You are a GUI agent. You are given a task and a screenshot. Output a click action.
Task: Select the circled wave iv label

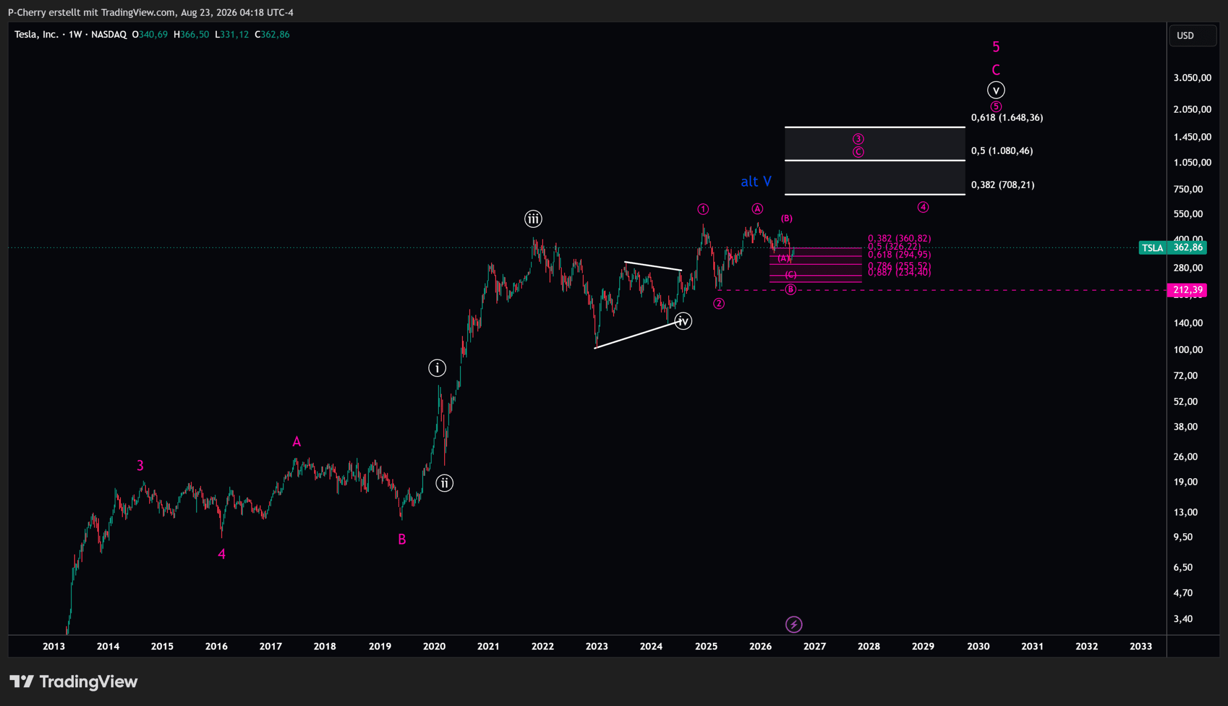(683, 321)
